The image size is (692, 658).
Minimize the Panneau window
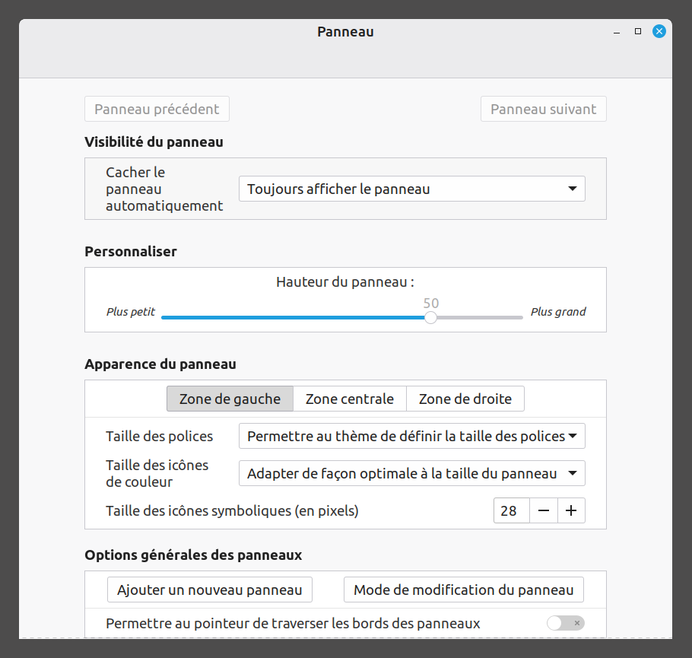(x=617, y=31)
